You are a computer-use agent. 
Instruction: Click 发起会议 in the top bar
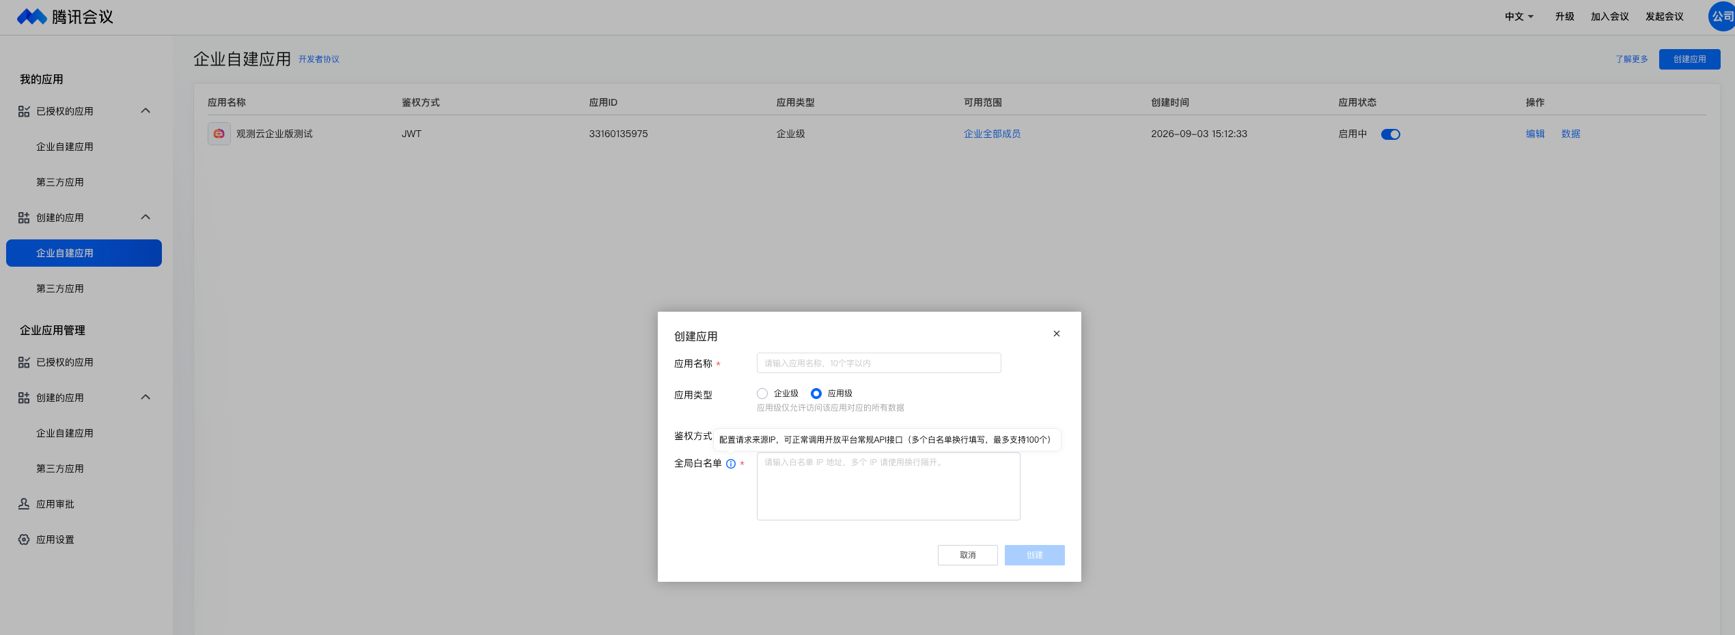[1664, 16]
